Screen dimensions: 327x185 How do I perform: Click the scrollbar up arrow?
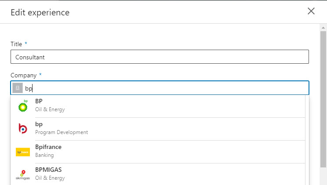coord(323,28)
